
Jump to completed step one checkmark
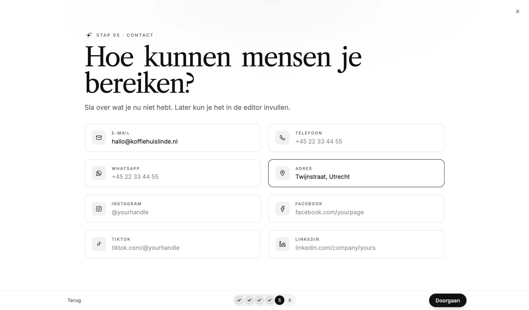[239, 300]
